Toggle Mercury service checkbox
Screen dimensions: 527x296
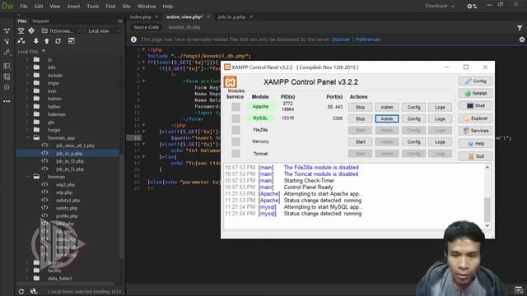click(236, 141)
